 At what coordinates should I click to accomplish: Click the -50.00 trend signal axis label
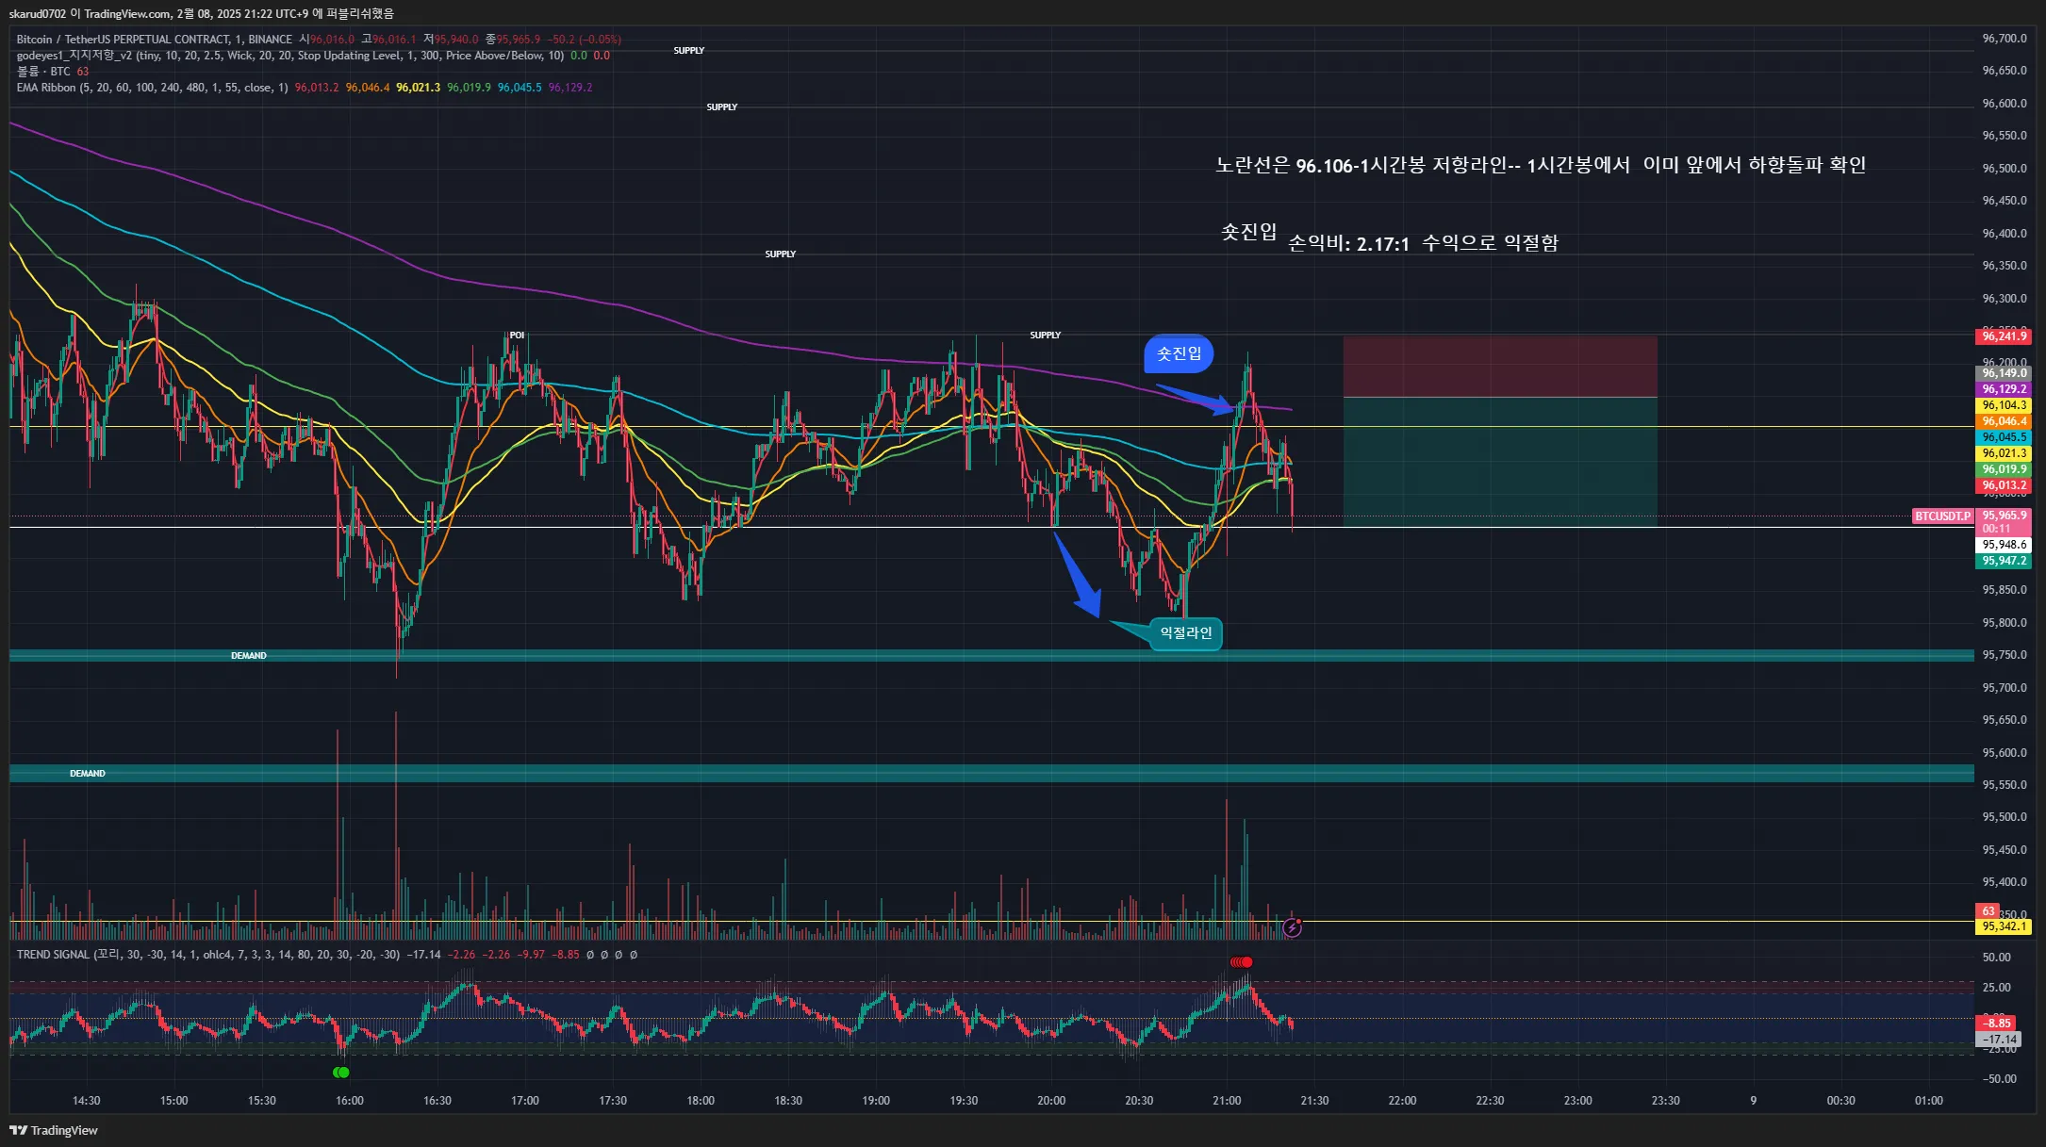click(x=1999, y=1079)
